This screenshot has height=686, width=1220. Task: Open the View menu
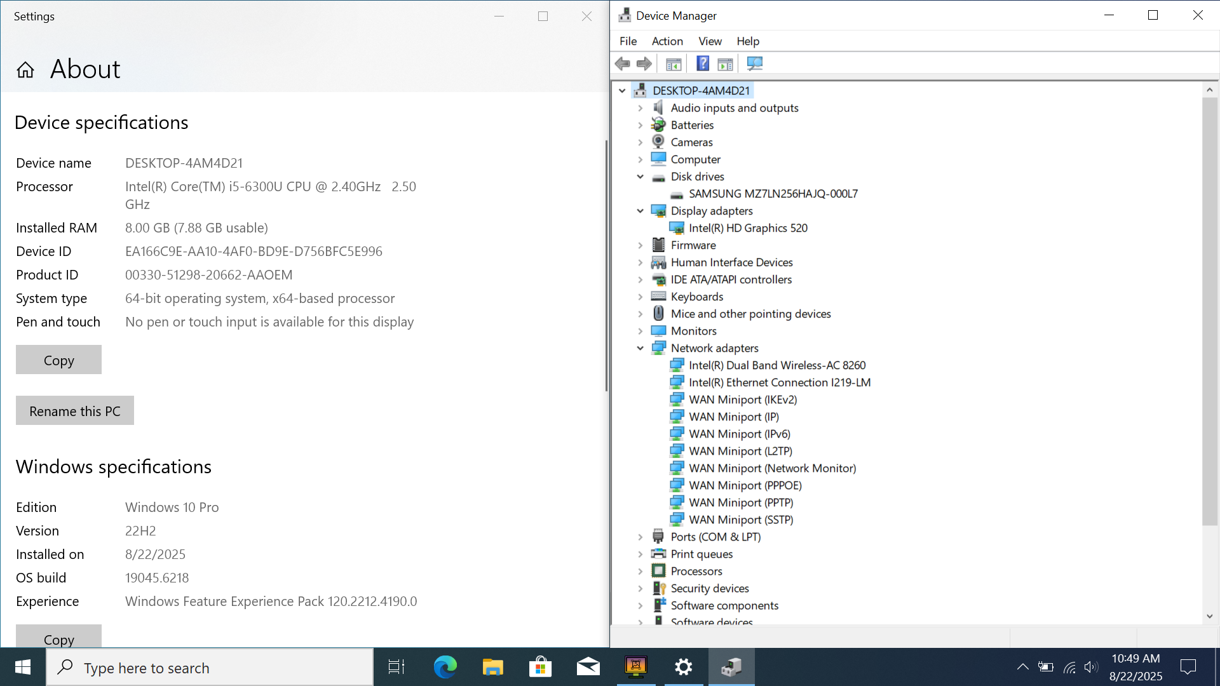(x=710, y=41)
